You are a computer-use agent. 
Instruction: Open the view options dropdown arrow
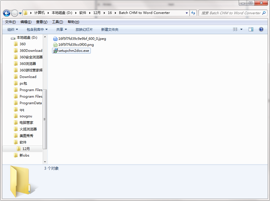tap(242, 29)
